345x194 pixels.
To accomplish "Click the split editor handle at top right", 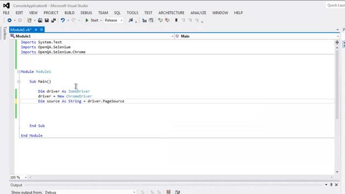I will (x=337, y=43).
